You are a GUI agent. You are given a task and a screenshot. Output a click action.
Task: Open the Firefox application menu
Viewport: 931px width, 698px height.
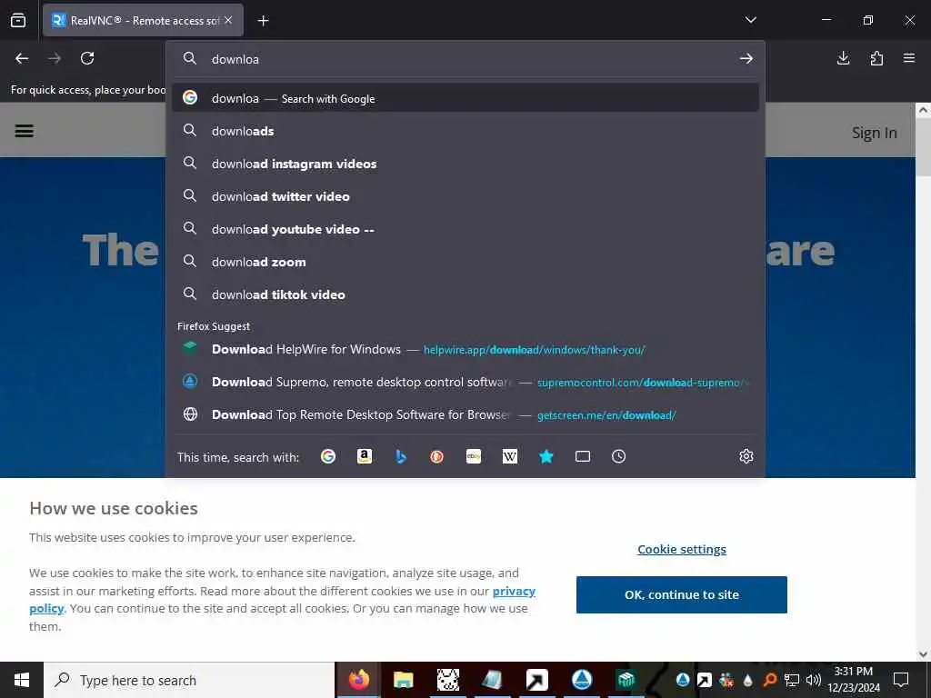(908, 58)
